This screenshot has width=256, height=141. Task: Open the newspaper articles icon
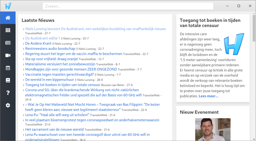coord(8,43)
